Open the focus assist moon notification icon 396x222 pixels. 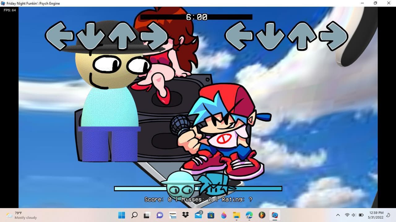point(389,215)
